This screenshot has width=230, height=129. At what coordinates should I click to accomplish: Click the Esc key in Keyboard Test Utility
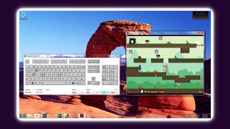[x=27, y=61]
